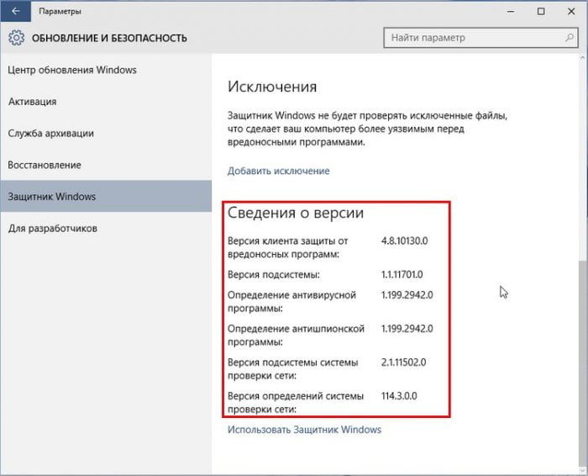
Task: Open "Центр обновления Windows" in the sidebar
Action: (x=72, y=70)
